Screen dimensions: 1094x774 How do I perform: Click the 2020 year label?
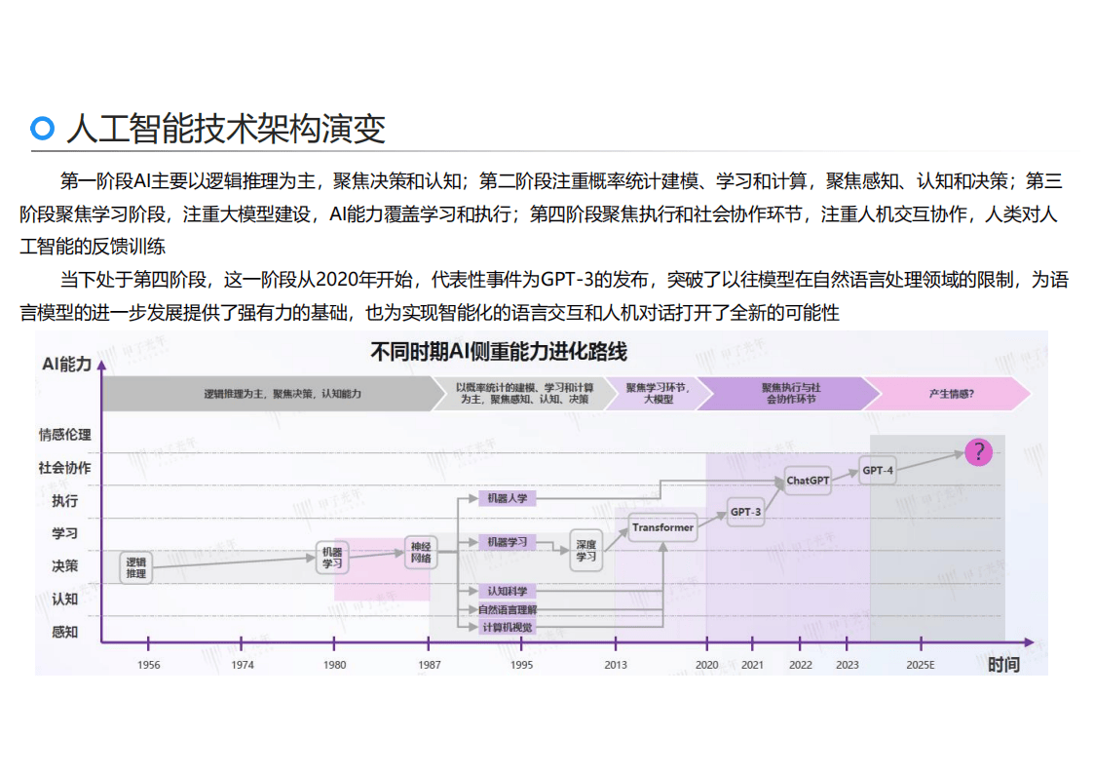click(x=707, y=665)
